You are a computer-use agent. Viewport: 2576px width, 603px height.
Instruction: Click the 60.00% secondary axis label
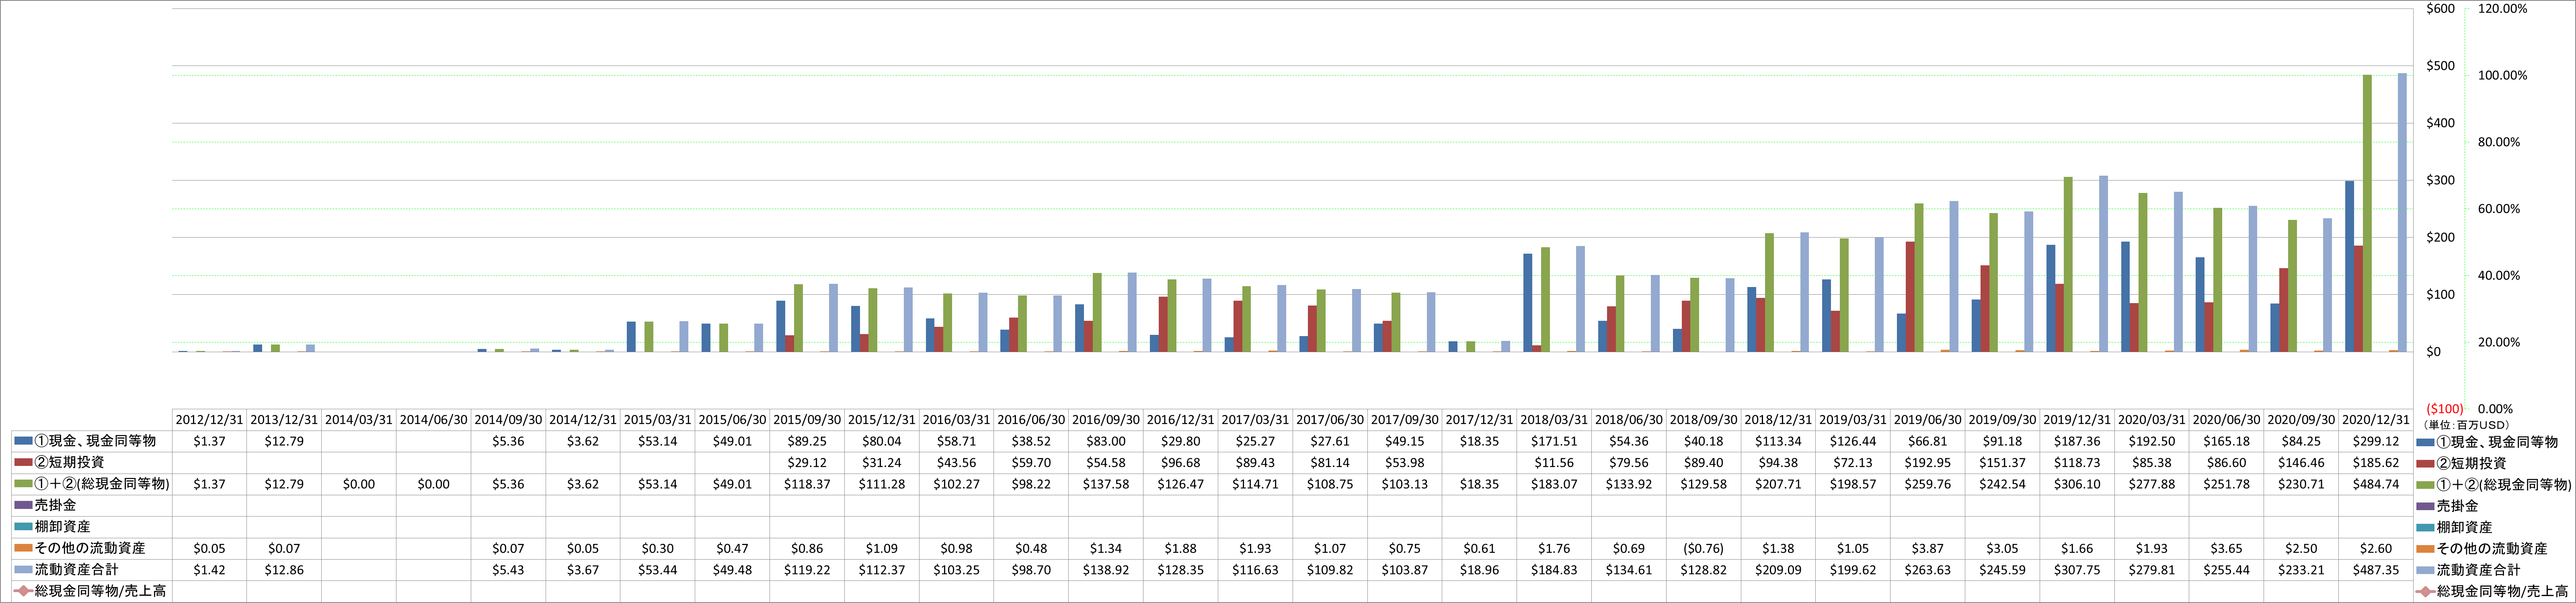click(2499, 209)
